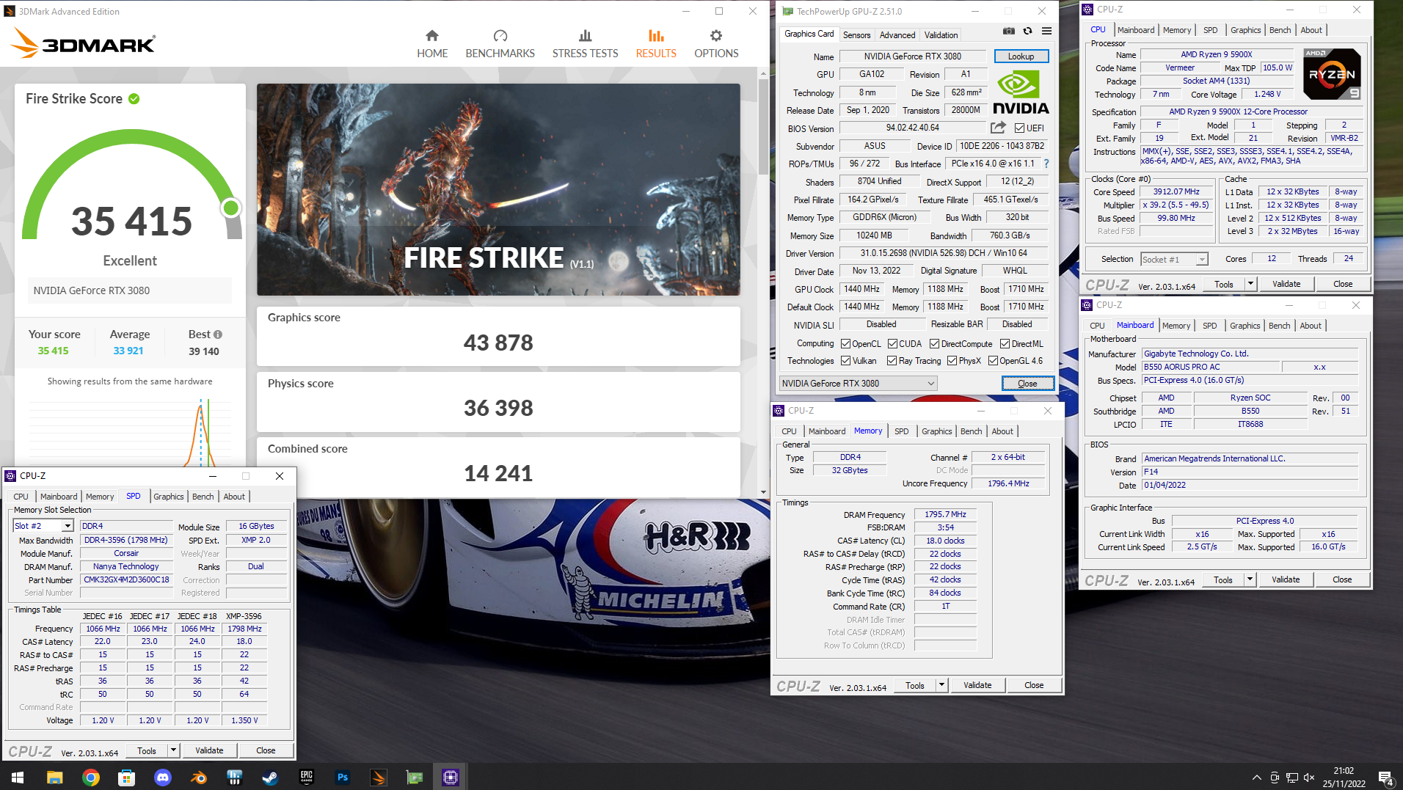The image size is (1403, 790).
Task: Open Epic Games Launcher from taskbar
Action: pyautogui.click(x=307, y=777)
